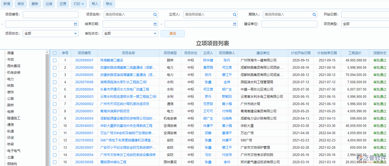
Task: Open project link 2020090007
Action: [x=84, y=60]
